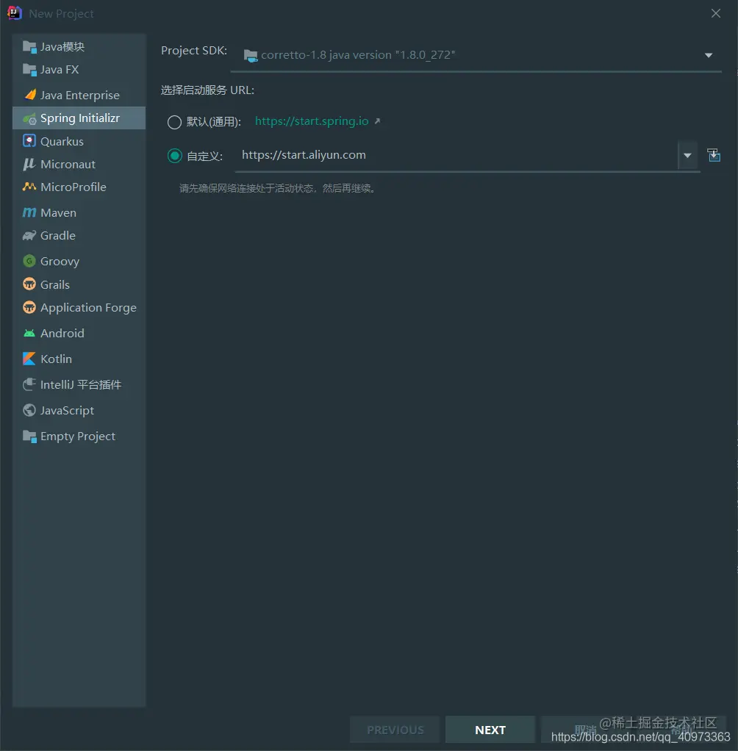Click the external link arrow after start.spring.io

[377, 121]
